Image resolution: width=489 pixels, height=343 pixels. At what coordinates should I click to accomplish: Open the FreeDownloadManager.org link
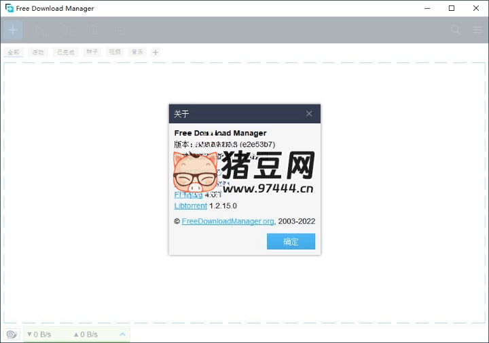tap(228, 221)
